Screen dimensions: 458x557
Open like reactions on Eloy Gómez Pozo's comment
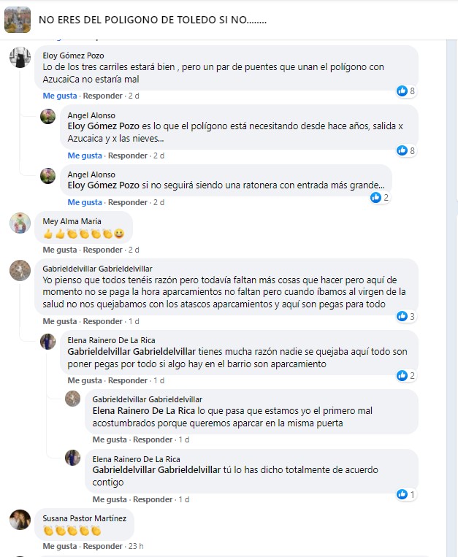405,91
